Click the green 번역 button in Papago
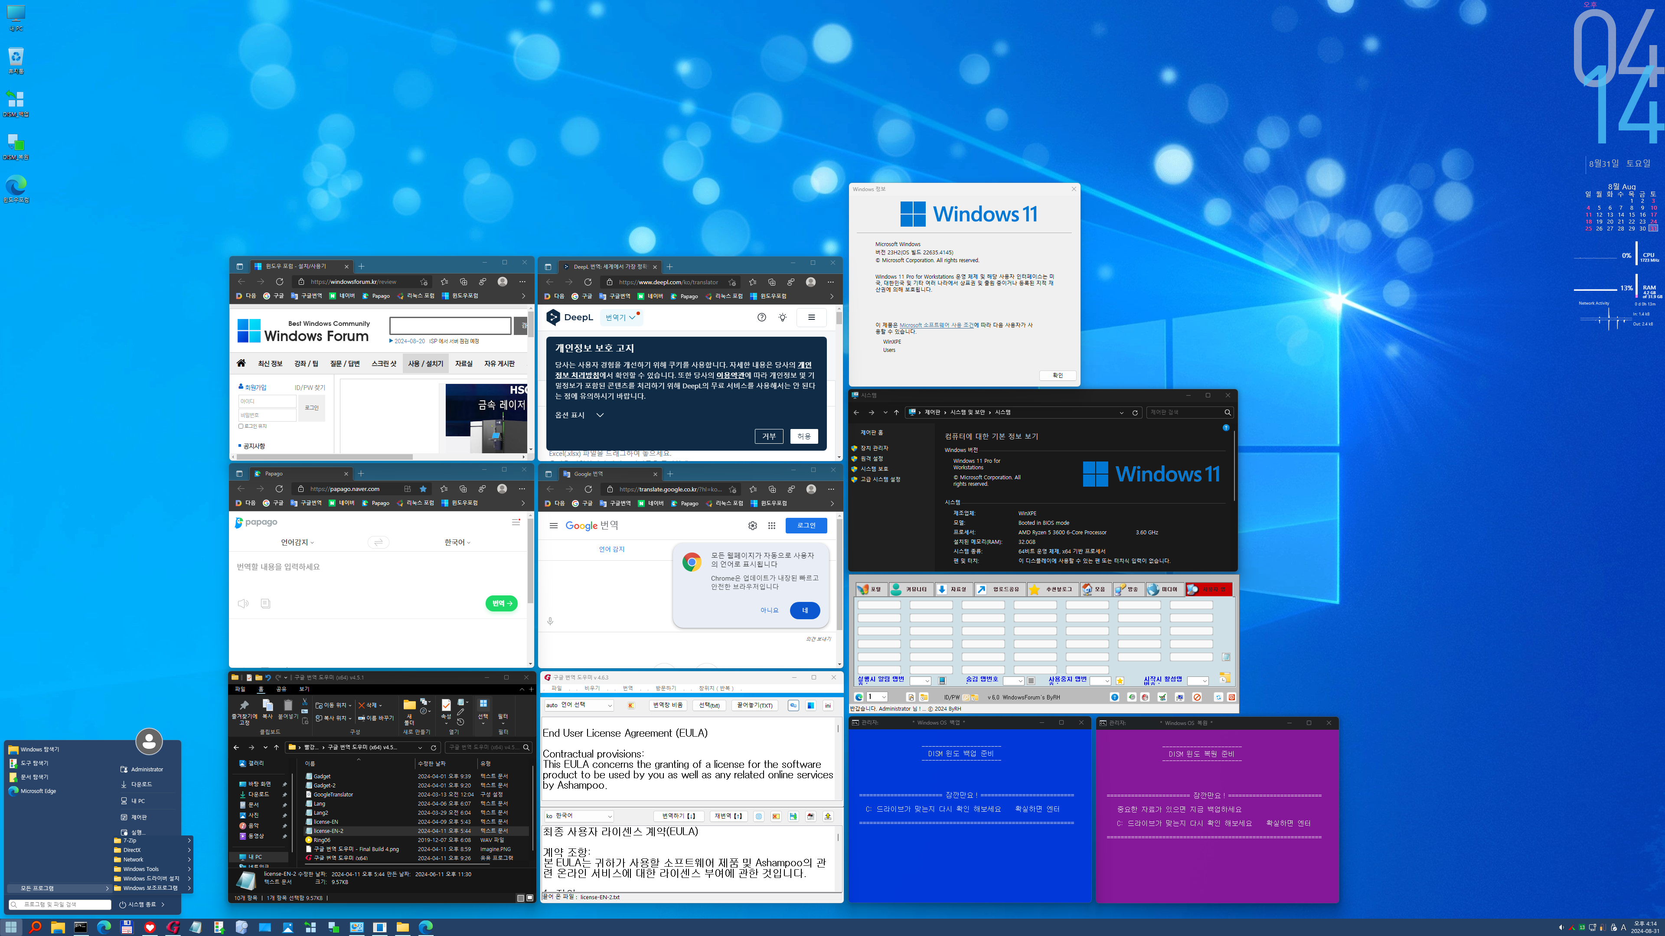Viewport: 1665px width, 936px height. (501, 603)
